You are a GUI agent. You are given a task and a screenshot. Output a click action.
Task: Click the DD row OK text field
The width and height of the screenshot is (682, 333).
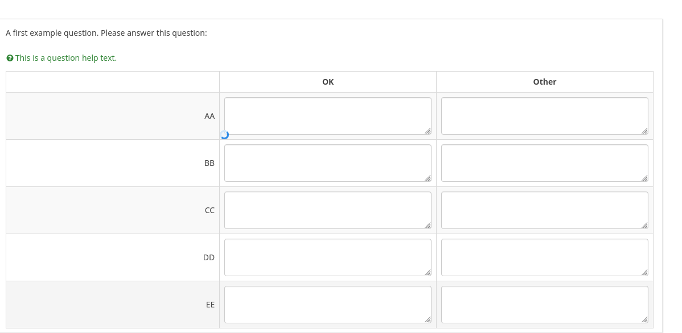[327, 257]
